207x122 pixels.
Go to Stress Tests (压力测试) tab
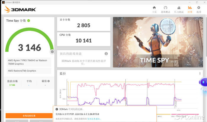179,9
